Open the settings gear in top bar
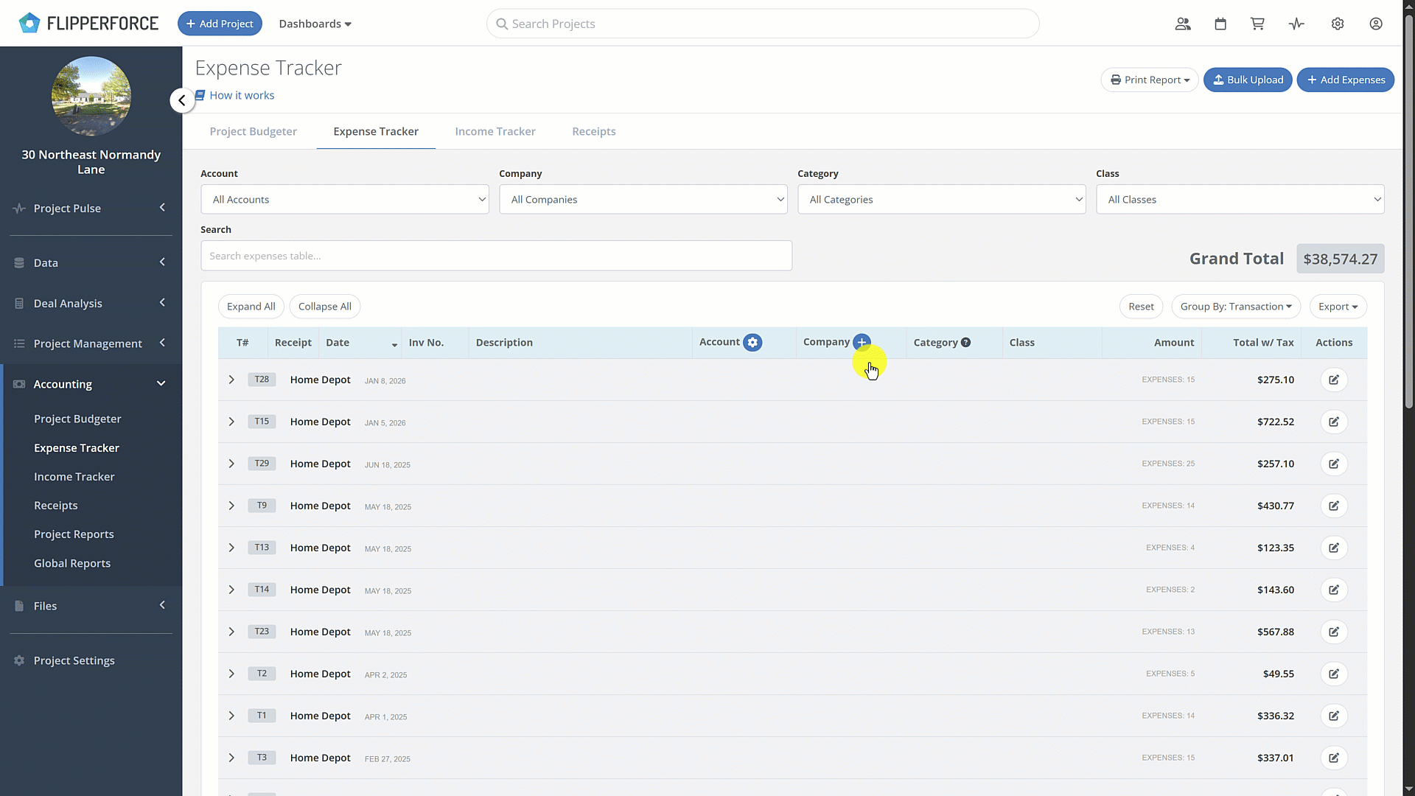The height and width of the screenshot is (796, 1415). coord(1338,24)
